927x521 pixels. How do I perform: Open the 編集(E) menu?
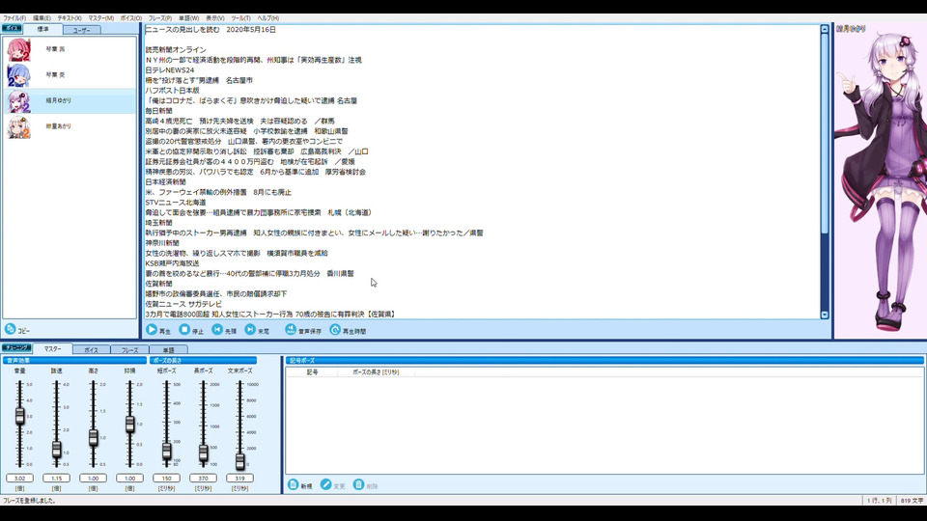pos(42,18)
